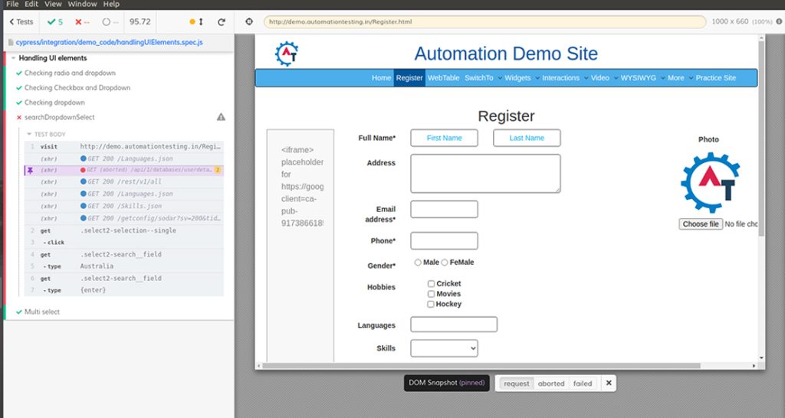Open the View menu
785x418 pixels.
tap(53, 5)
